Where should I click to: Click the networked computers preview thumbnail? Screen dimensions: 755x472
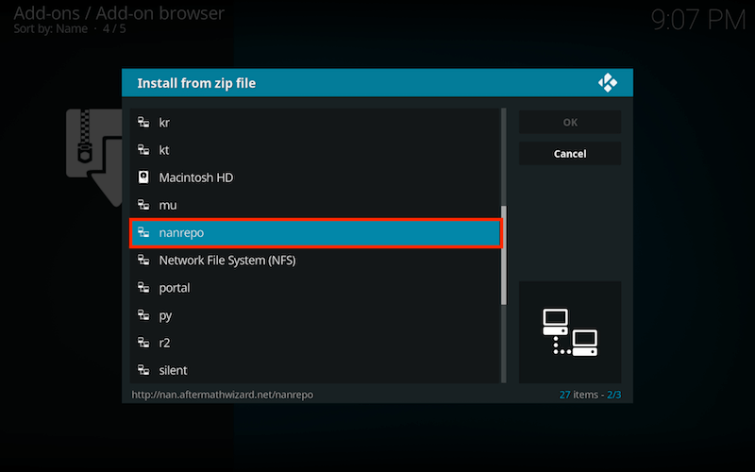click(570, 332)
